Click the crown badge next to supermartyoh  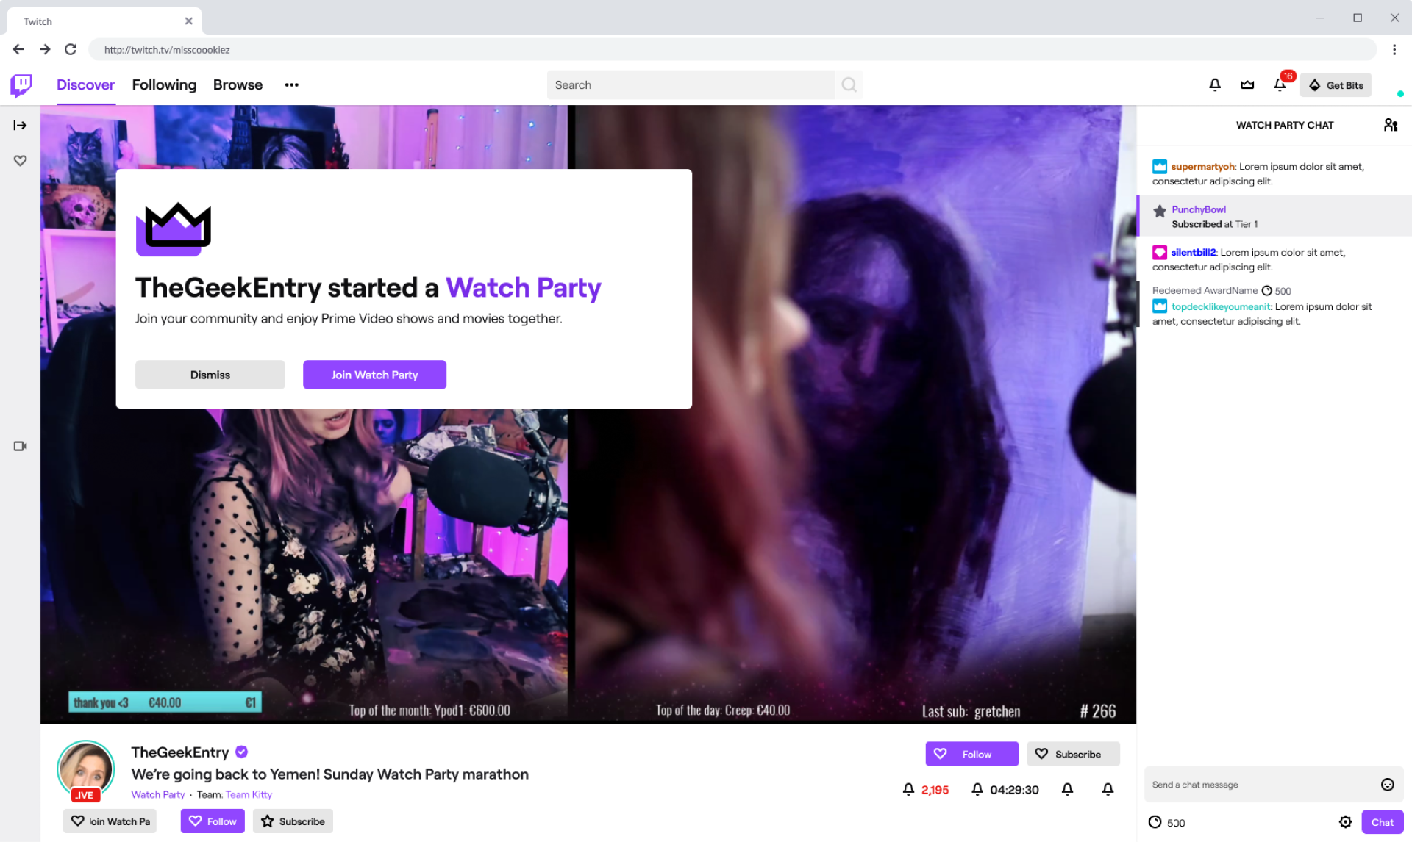(x=1160, y=167)
